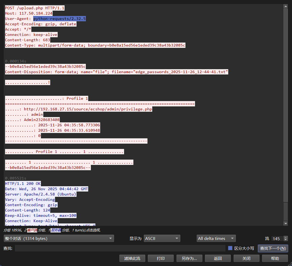Viewport: 292px width, 266px height.
Task: Open the All delta times dropdown
Action: (x=216, y=238)
